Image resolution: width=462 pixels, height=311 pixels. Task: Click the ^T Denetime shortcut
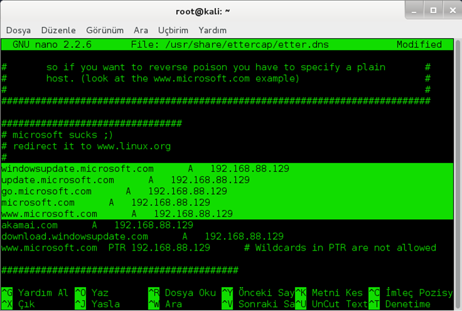(399, 304)
